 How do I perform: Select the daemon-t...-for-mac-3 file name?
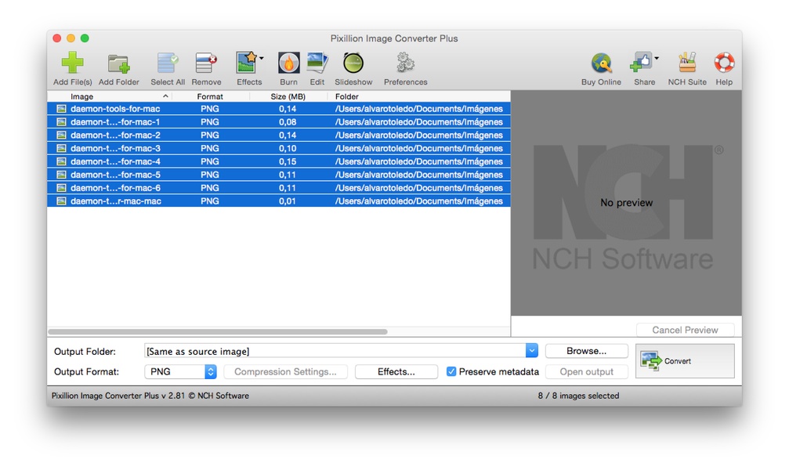click(115, 148)
